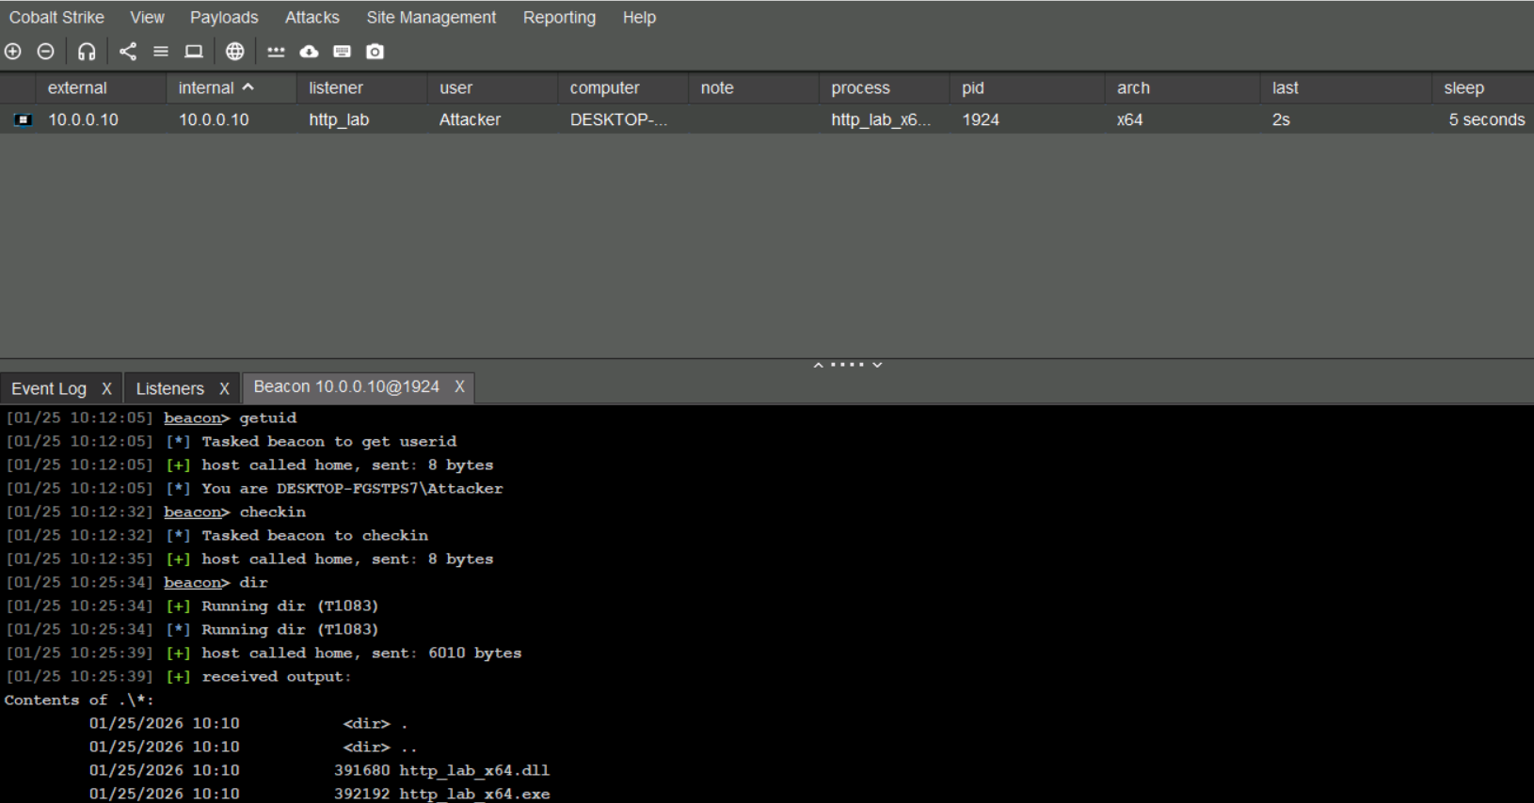Open the Cobalt Strike menu
The width and height of the screenshot is (1534, 803).
point(56,18)
